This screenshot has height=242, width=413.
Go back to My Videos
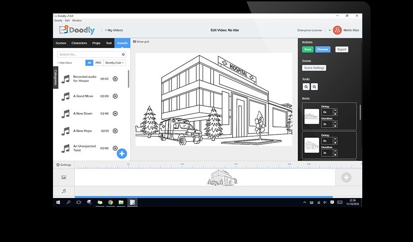pos(114,30)
